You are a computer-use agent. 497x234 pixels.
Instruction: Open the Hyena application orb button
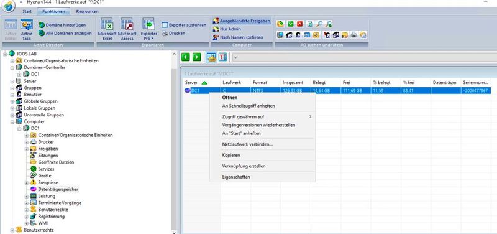(x=9, y=6)
